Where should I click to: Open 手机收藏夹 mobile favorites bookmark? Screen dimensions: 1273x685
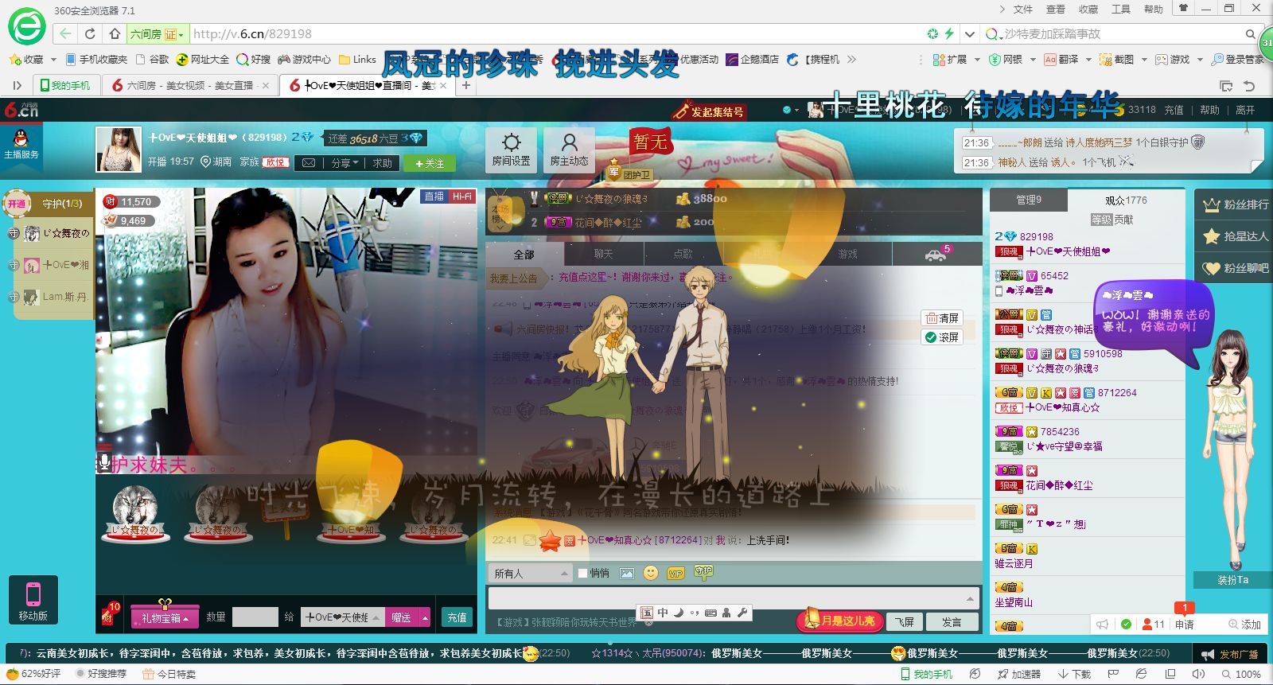[96, 60]
